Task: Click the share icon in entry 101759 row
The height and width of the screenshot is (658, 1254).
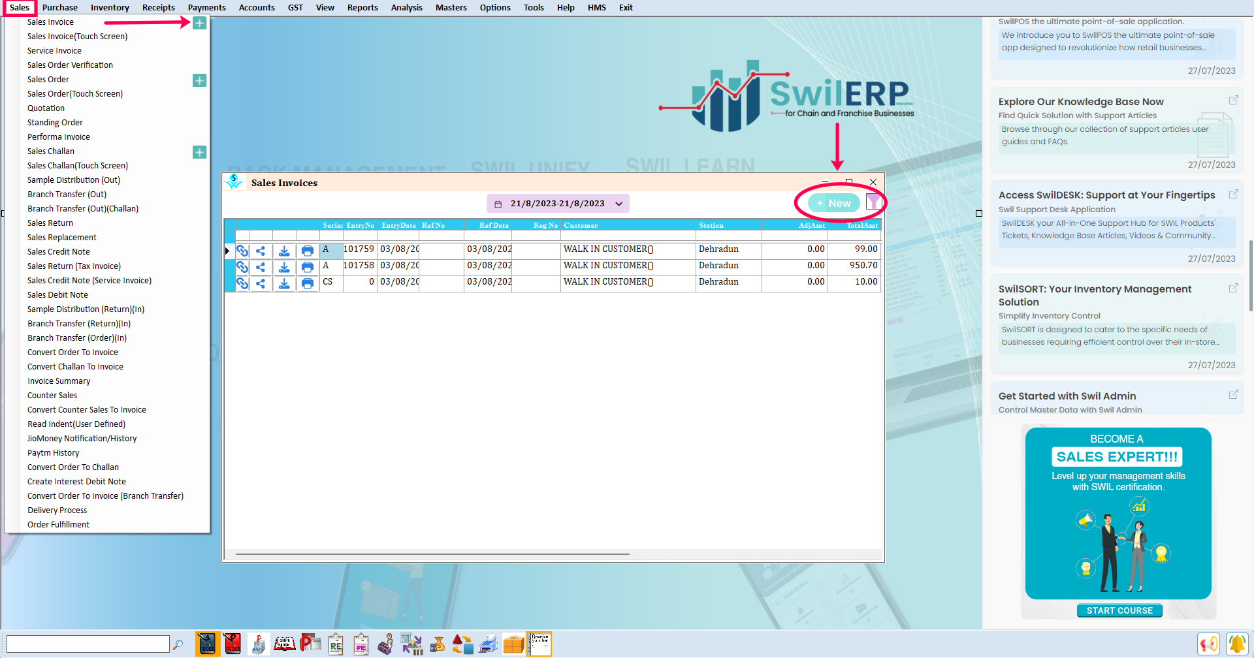Action: point(261,251)
